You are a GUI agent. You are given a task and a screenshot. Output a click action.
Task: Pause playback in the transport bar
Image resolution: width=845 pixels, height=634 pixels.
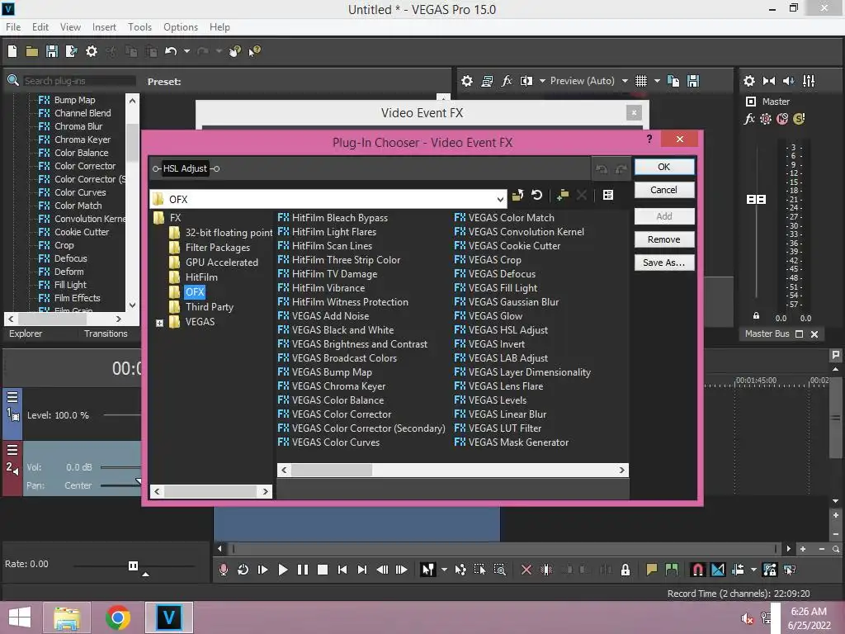pos(302,570)
